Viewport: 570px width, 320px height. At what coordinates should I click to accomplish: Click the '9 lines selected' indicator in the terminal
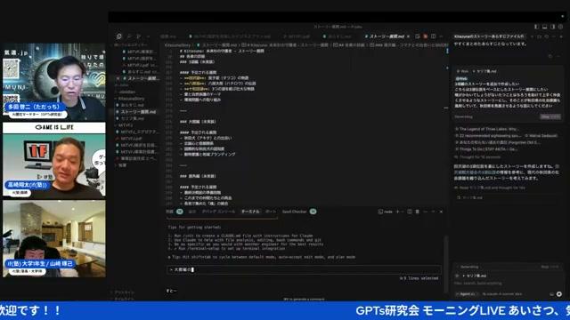(x=419, y=278)
